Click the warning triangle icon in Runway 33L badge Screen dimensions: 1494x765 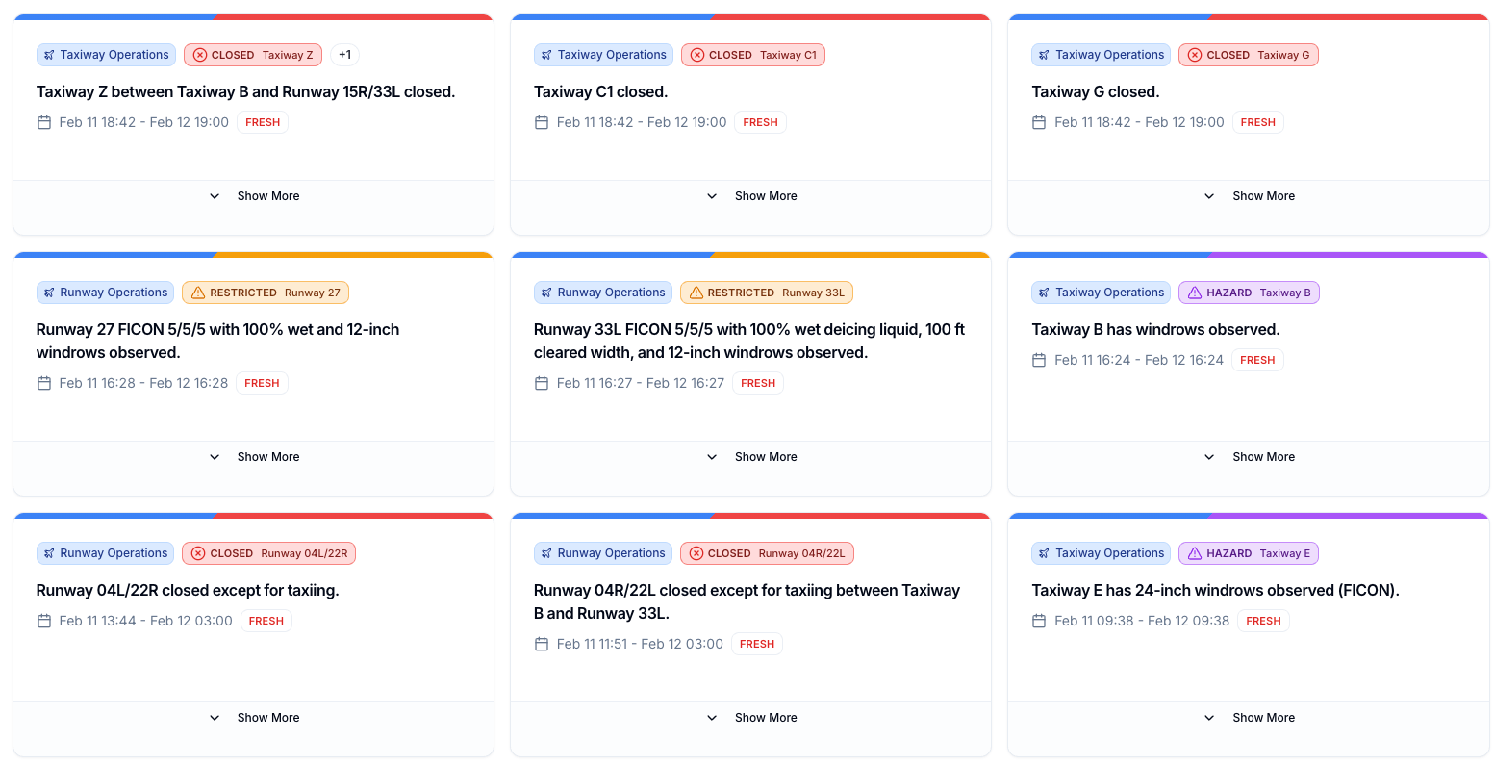click(x=696, y=293)
